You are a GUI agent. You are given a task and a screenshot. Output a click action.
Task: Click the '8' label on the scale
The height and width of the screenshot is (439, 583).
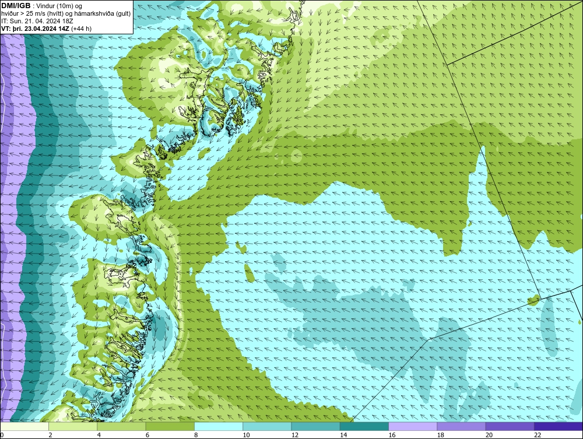(196, 436)
